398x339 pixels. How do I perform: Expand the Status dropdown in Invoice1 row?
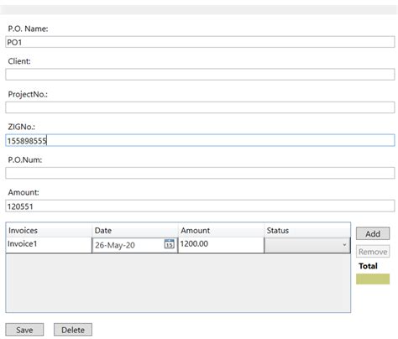coord(307,245)
